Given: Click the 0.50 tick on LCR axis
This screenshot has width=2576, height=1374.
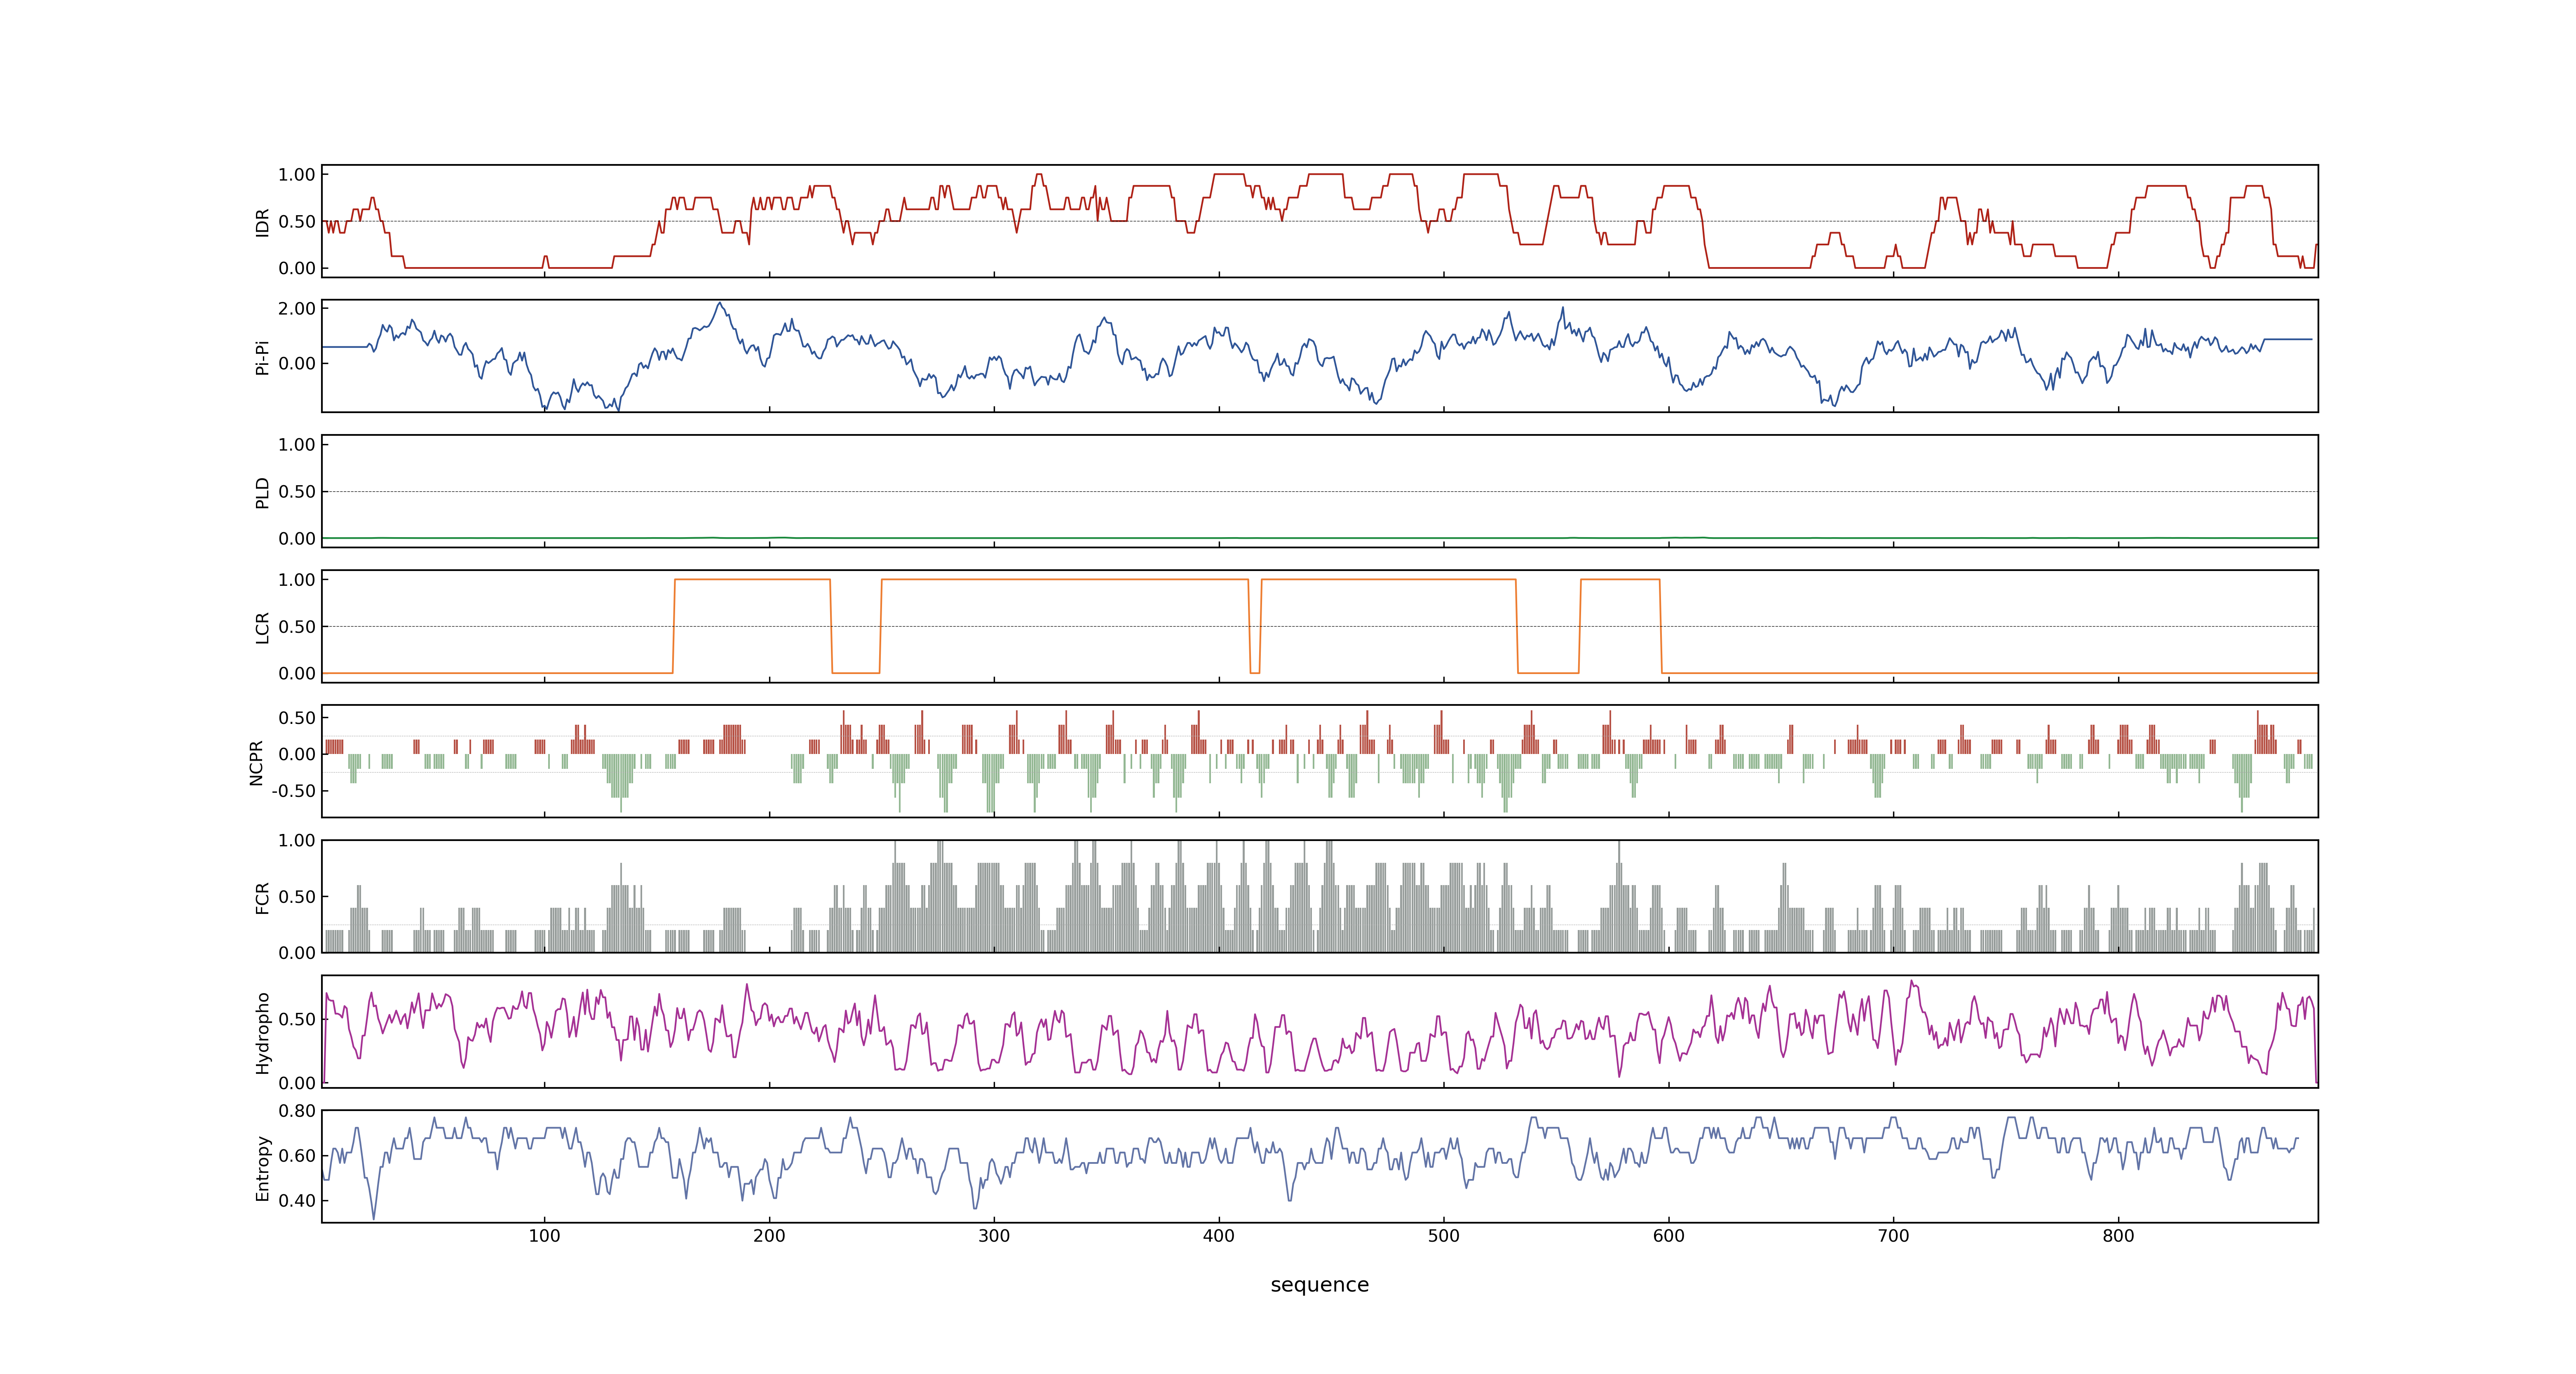Looking at the screenshot, I should 297,627.
